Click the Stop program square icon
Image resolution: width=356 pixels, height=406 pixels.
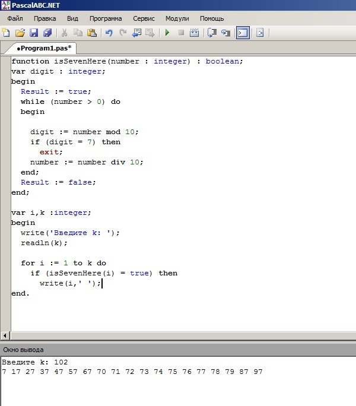pos(181,33)
